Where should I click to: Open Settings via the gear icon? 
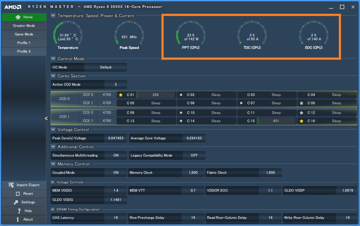coord(16,202)
